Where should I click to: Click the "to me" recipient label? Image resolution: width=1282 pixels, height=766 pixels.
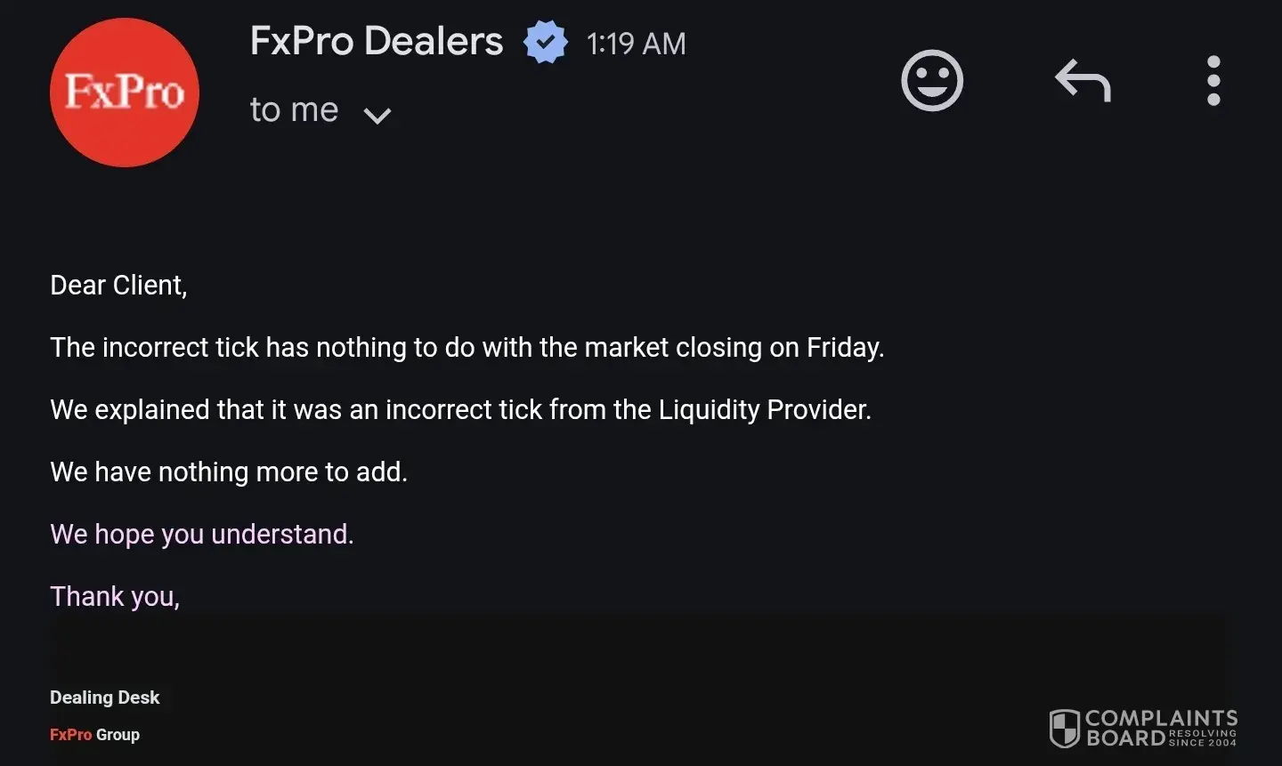(x=294, y=110)
